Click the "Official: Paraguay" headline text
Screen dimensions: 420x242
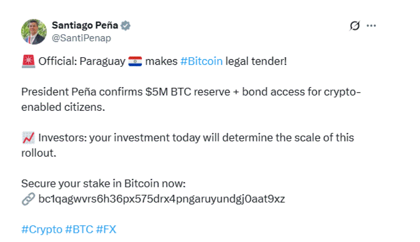coord(82,62)
